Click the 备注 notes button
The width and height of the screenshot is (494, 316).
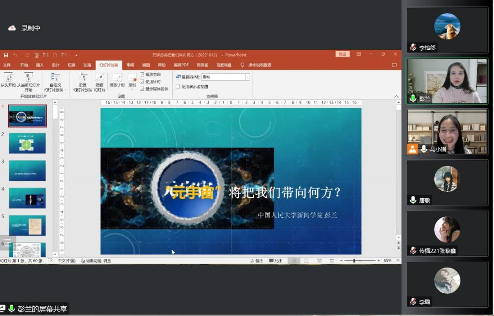tap(257, 261)
